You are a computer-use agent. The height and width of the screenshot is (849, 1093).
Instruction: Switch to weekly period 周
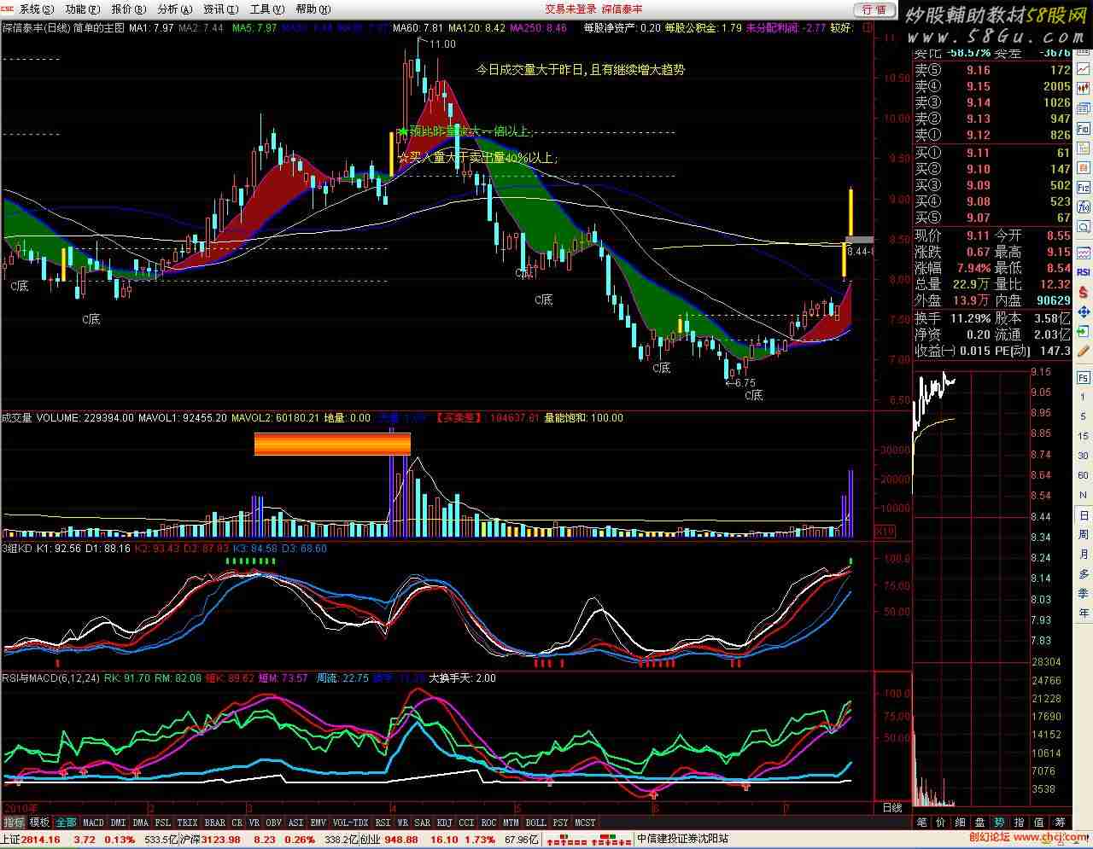click(1083, 534)
